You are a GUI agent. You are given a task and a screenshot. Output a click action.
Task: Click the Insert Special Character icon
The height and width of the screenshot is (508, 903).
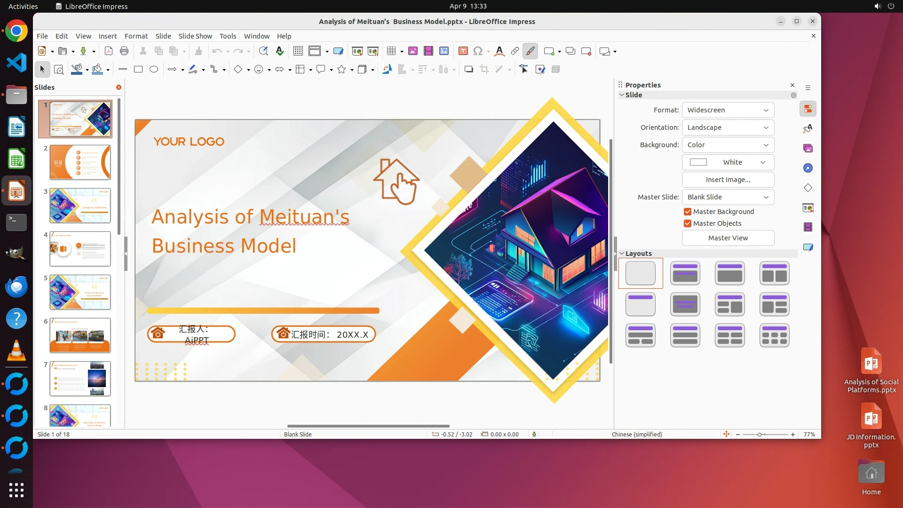tap(478, 51)
